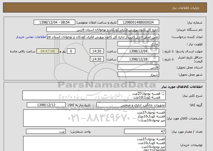
Task: Click the توضیحات خریدار label
Action: 191,145
